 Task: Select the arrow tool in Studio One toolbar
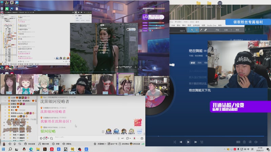coord(192,30)
